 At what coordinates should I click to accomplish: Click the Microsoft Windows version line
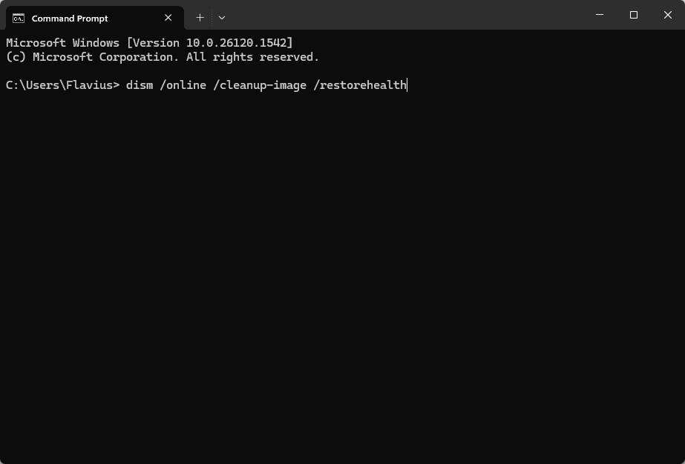tap(149, 43)
